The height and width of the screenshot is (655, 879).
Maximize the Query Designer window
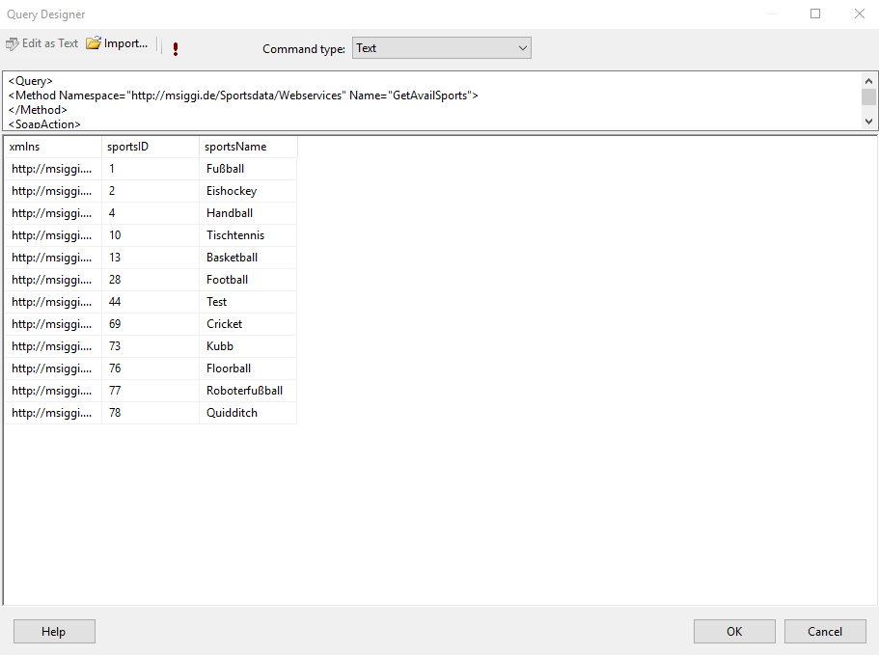click(815, 14)
